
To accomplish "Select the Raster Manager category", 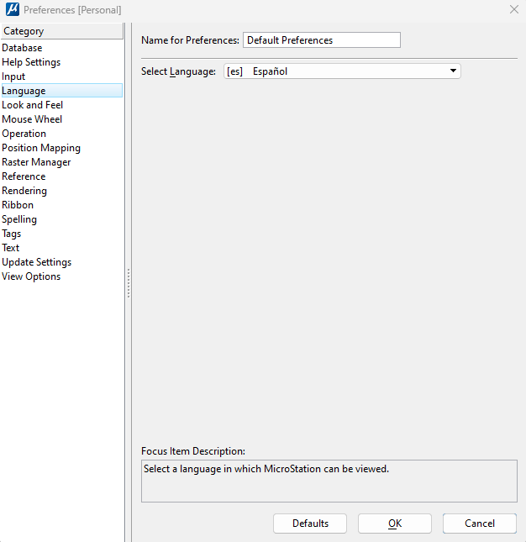I will (x=62, y=162).
